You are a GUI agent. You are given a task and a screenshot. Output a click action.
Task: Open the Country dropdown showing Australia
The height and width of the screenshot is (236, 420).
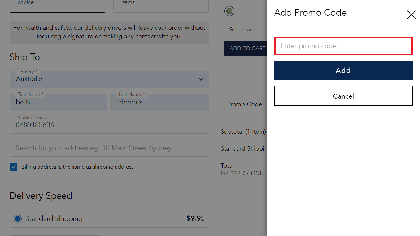[109, 79]
